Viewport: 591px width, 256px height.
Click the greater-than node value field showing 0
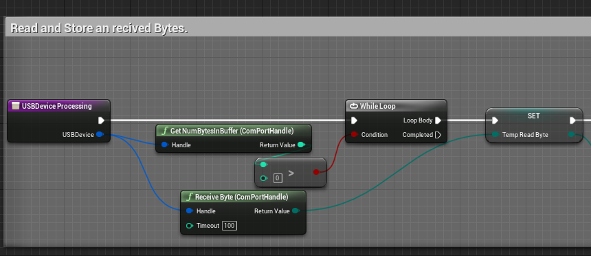coord(278,178)
